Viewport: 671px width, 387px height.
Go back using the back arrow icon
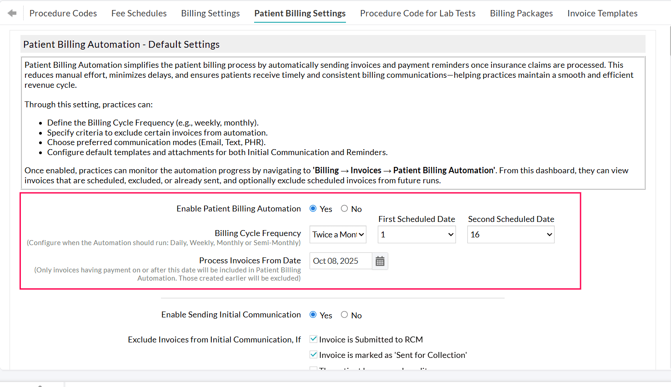coord(12,13)
